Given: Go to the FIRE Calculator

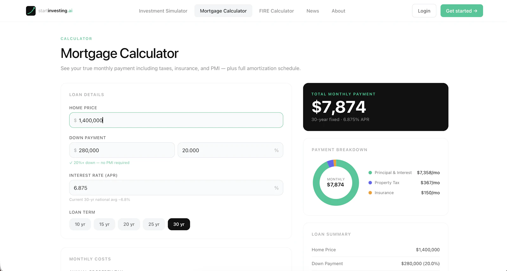Looking at the screenshot, I should pyautogui.click(x=277, y=11).
